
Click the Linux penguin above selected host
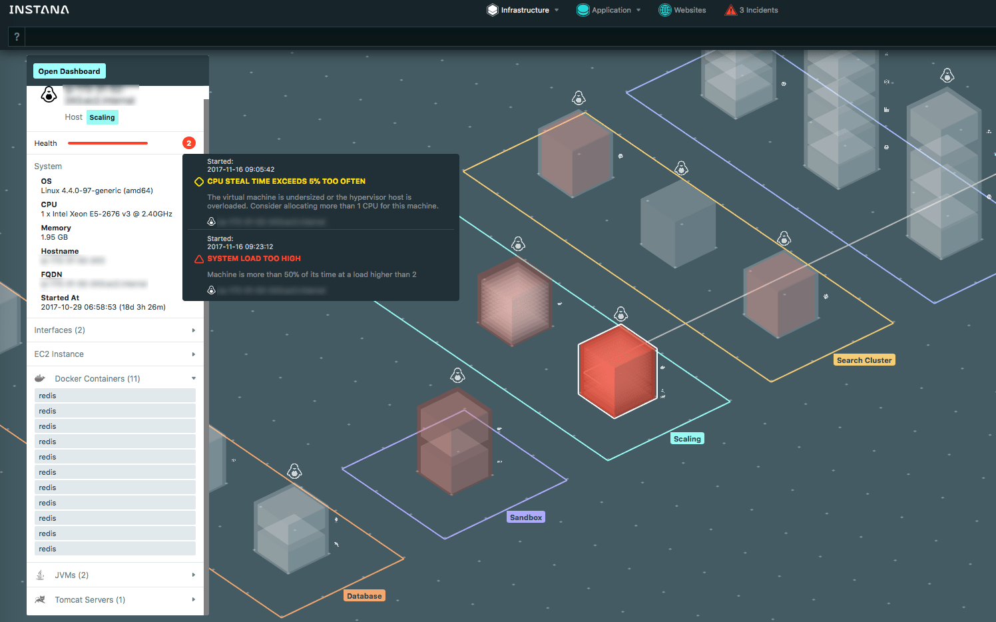click(621, 314)
